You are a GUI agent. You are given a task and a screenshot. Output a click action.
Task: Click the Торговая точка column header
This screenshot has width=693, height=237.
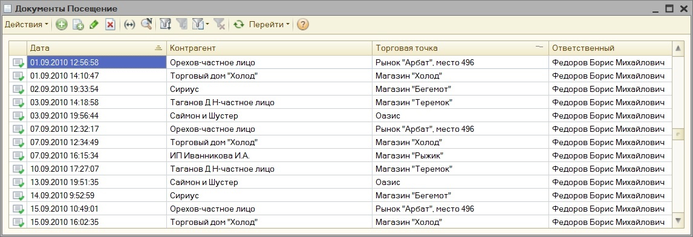point(460,48)
